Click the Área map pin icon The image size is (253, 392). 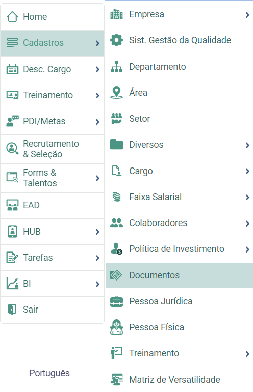(x=116, y=93)
